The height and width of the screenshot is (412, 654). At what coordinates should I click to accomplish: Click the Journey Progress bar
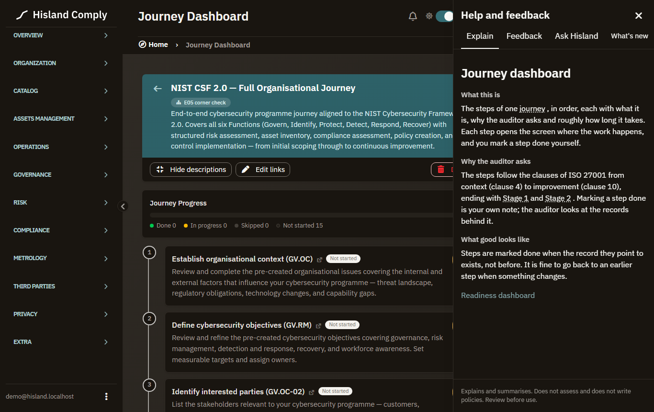coord(301,215)
